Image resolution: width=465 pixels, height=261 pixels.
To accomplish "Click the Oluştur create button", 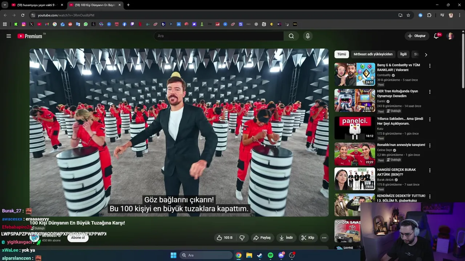I will pyautogui.click(x=416, y=36).
